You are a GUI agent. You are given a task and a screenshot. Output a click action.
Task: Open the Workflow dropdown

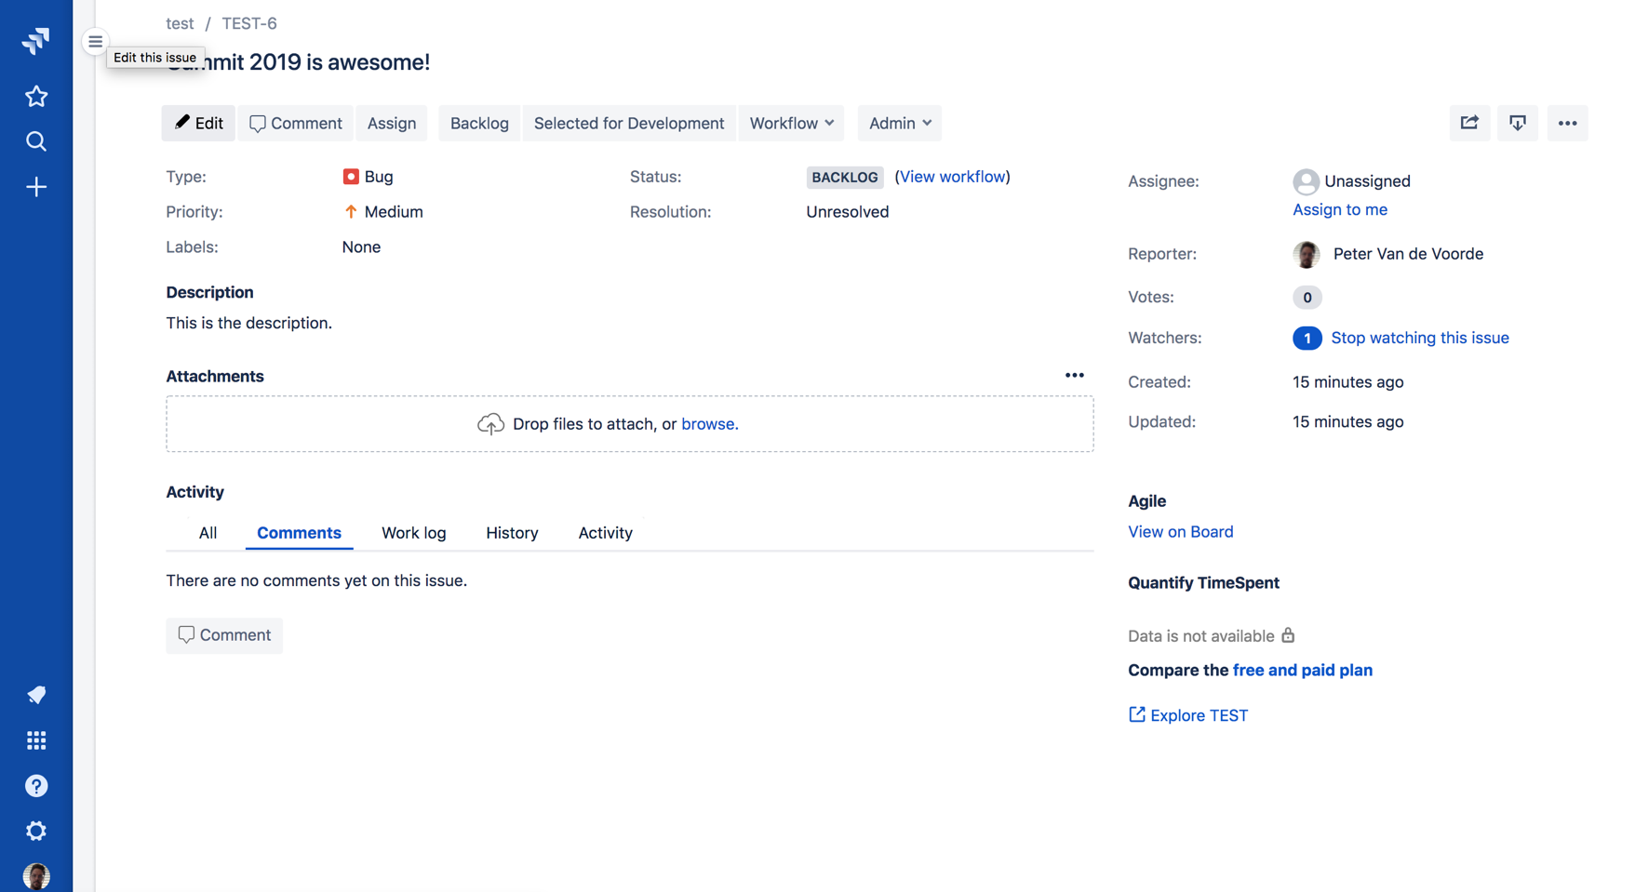[x=790, y=123]
